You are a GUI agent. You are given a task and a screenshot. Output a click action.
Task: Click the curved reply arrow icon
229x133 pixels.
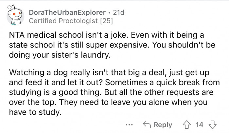coord(148,125)
